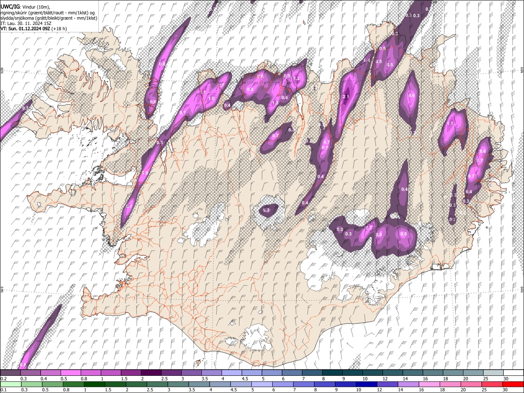Click the darkest purple swatch between 2 and 2.5
This screenshot has height=393, width=524.
[x=151, y=373]
